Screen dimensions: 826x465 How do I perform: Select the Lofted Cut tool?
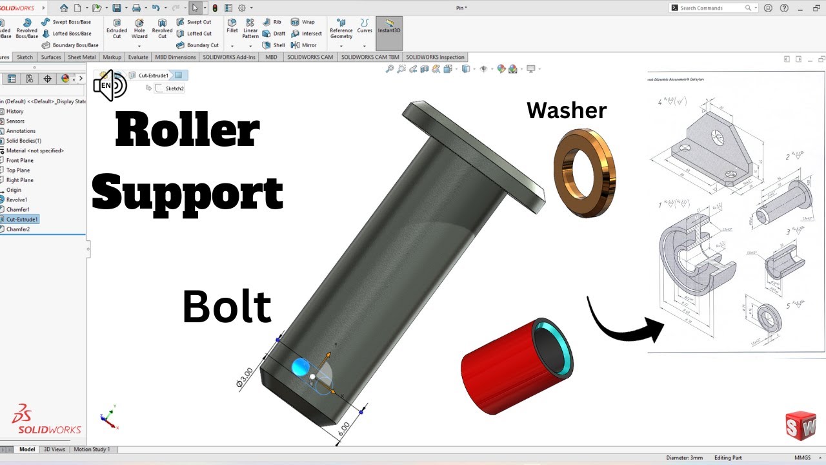point(194,34)
